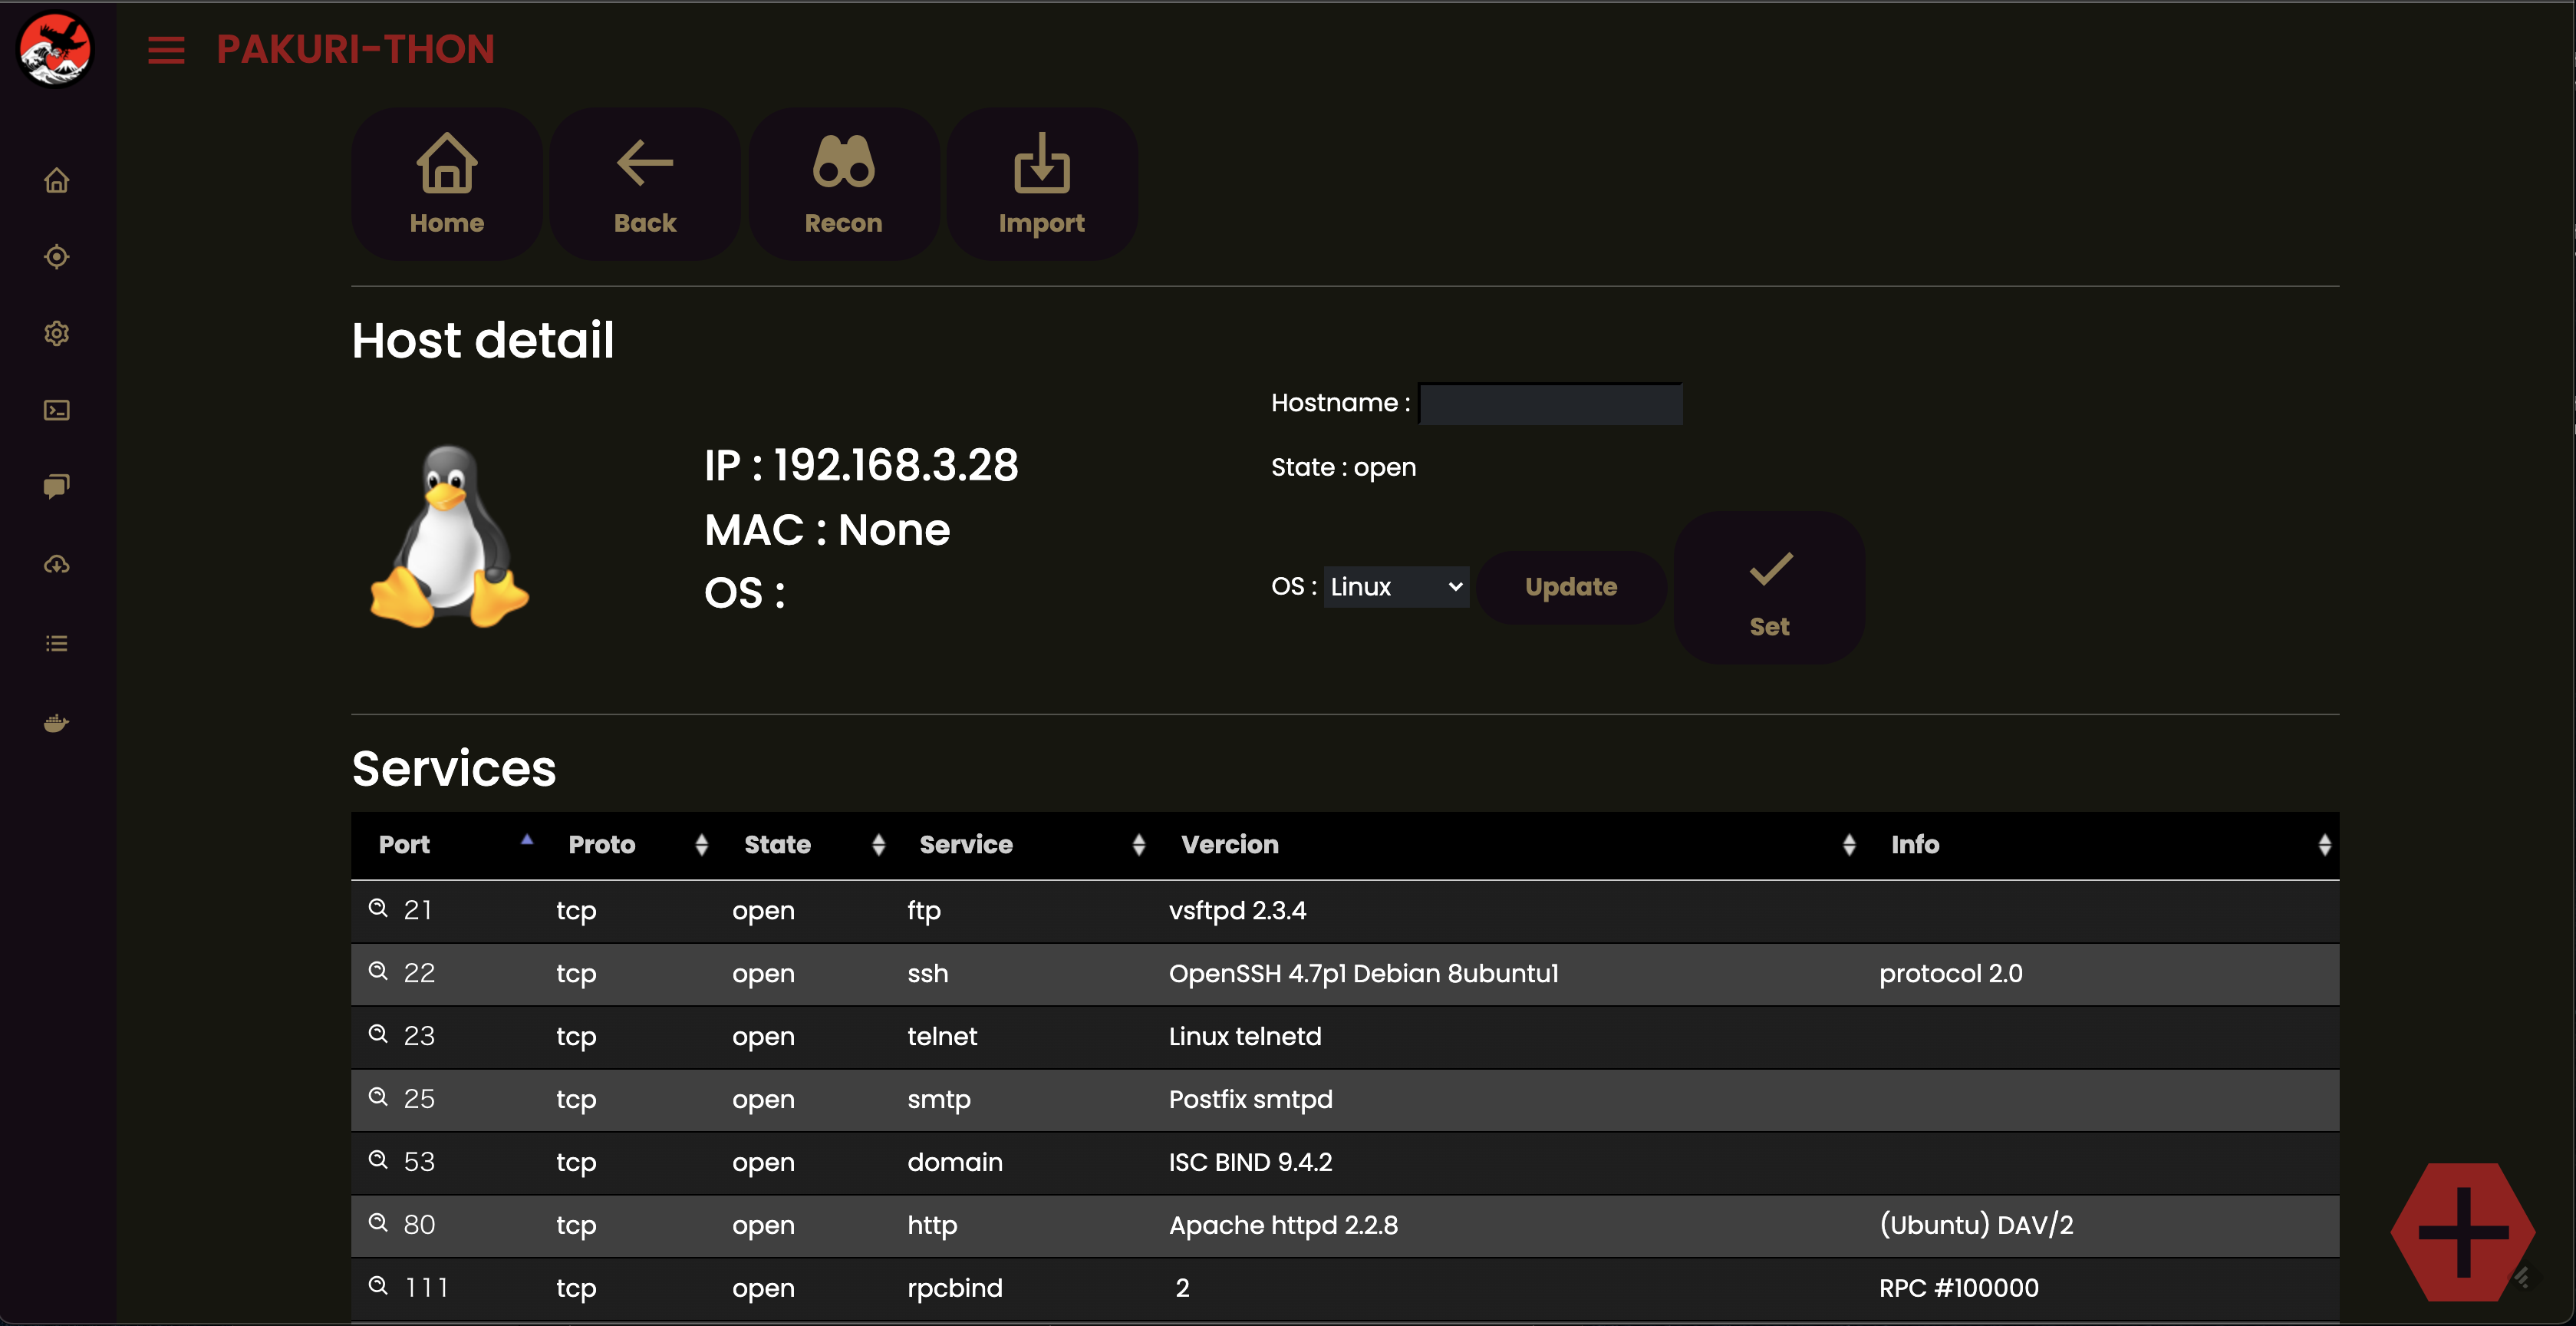Screen dimensions: 2576x1326
Task: Sort services by Vercion column
Action: pos(1509,845)
